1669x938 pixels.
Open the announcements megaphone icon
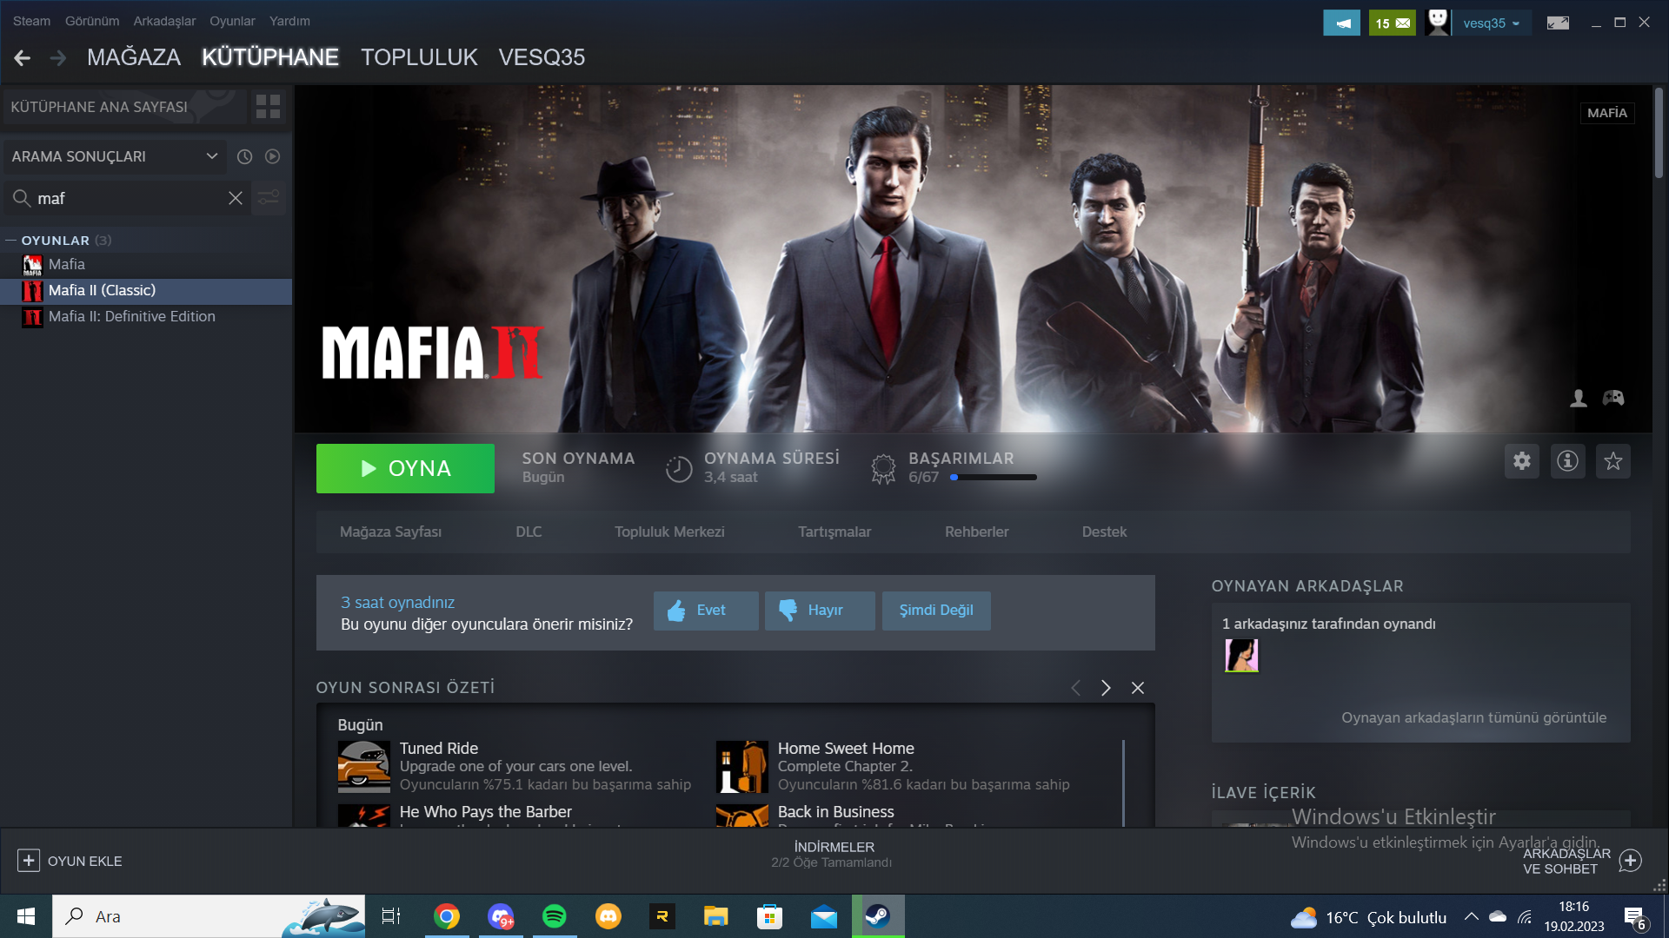point(1341,23)
